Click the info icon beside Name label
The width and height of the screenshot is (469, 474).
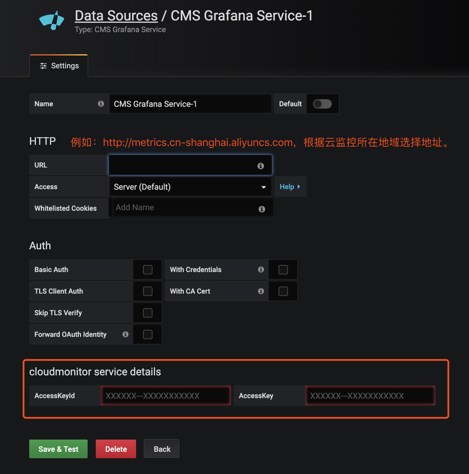pyautogui.click(x=101, y=104)
